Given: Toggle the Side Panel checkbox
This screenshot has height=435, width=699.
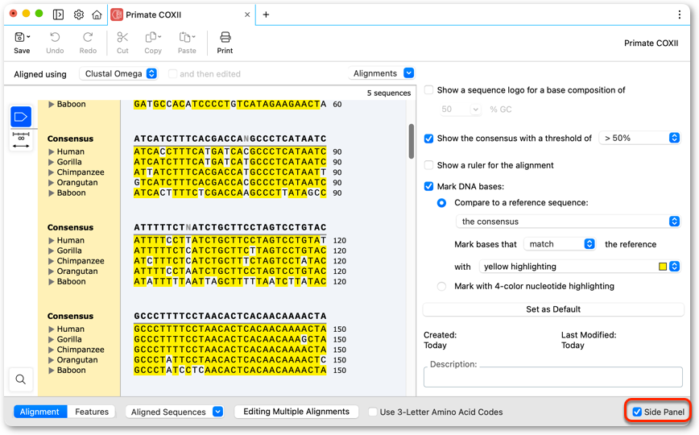Looking at the screenshot, I should click(637, 412).
